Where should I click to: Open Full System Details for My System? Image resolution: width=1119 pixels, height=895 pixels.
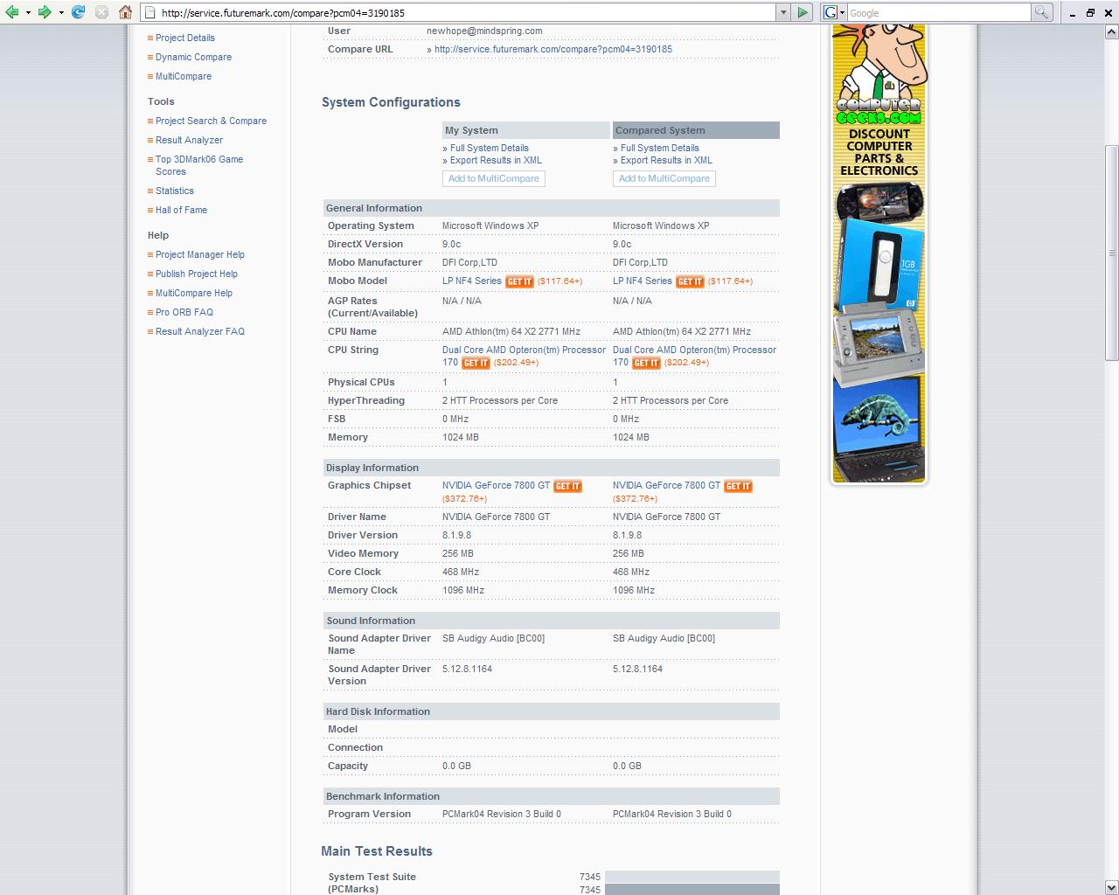point(489,148)
